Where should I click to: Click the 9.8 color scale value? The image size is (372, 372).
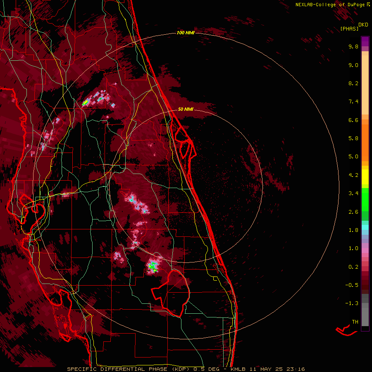(353, 47)
